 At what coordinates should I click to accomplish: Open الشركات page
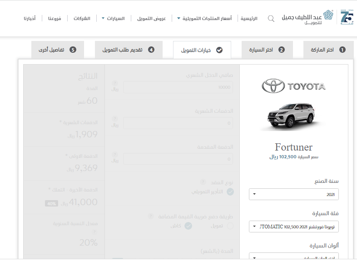click(x=82, y=19)
